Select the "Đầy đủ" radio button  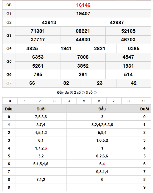pos(71,93)
